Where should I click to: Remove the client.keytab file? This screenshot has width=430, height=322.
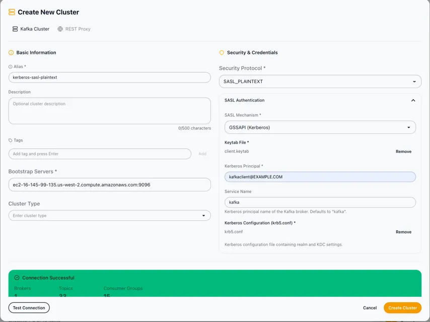pos(403,151)
